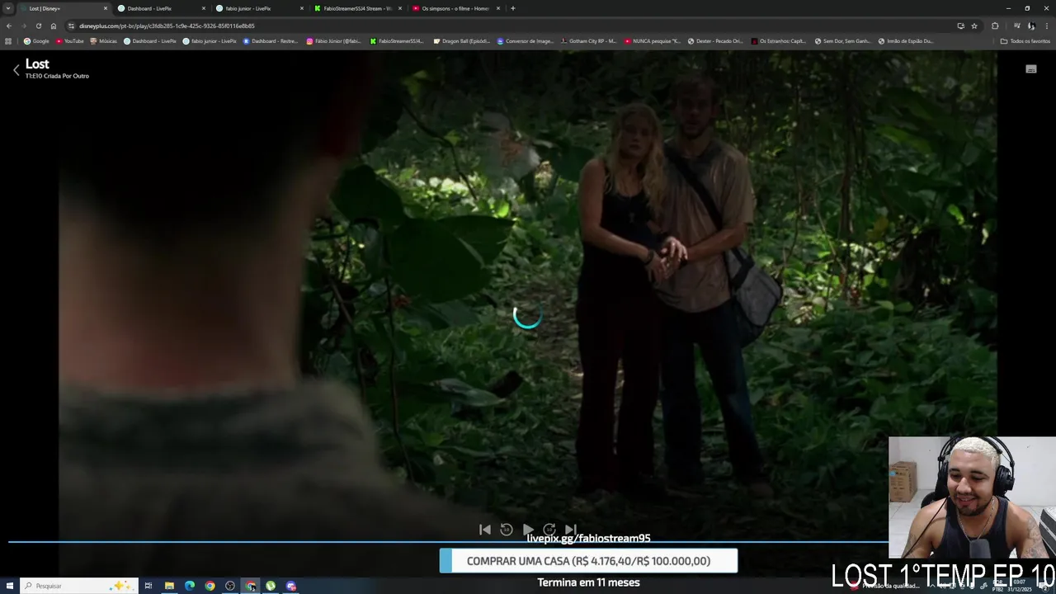Open YouTube bookmark
1056x594 pixels.
70,40
